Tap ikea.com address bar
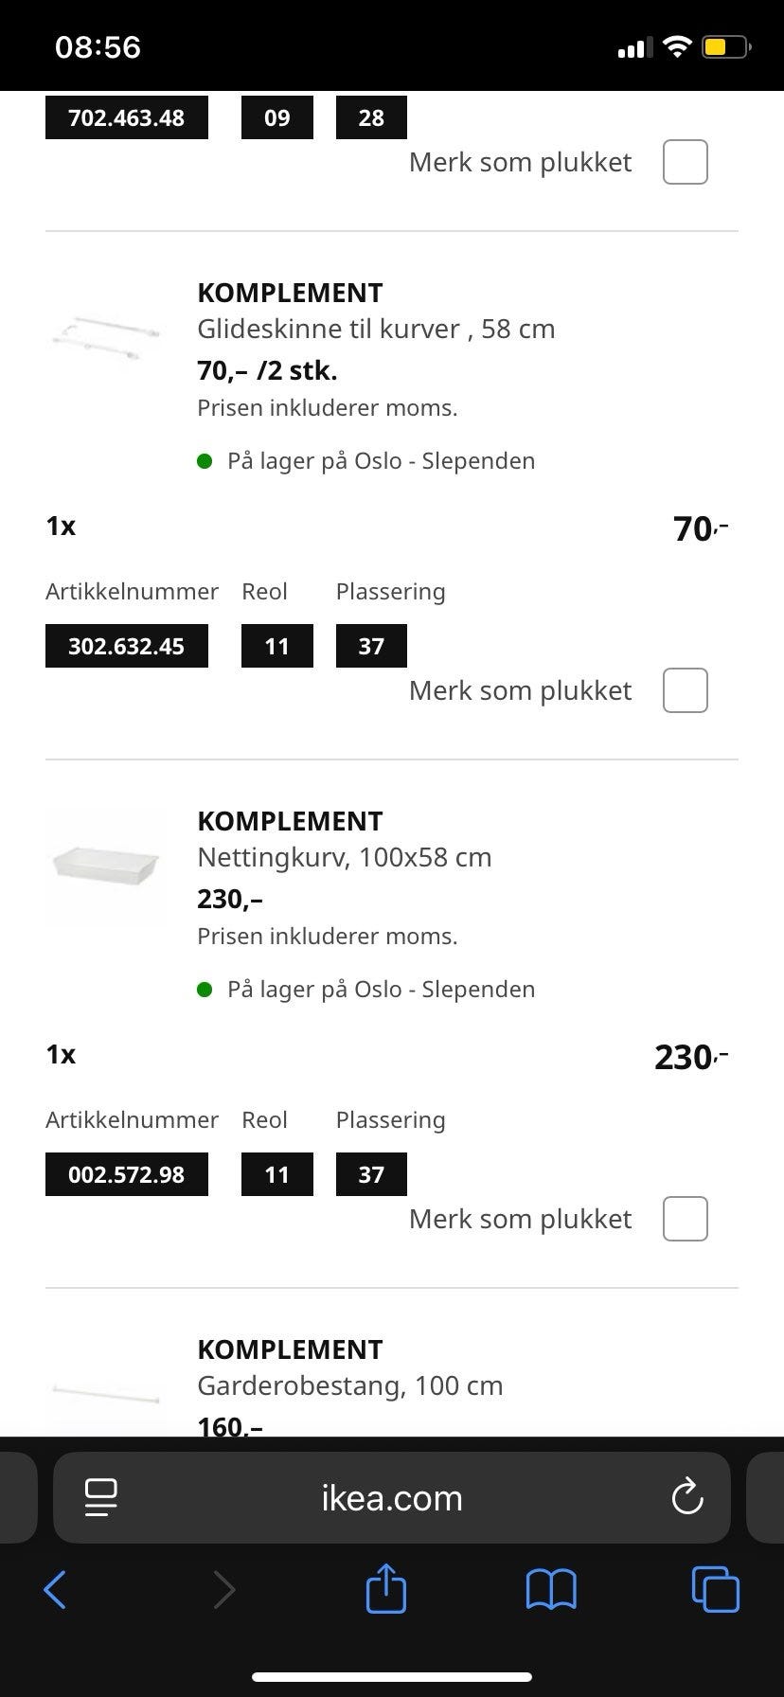Viewport: 784px width, 1697px height. 392,1498
